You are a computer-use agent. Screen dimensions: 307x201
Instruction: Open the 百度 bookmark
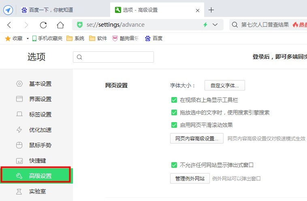[153, 38]
